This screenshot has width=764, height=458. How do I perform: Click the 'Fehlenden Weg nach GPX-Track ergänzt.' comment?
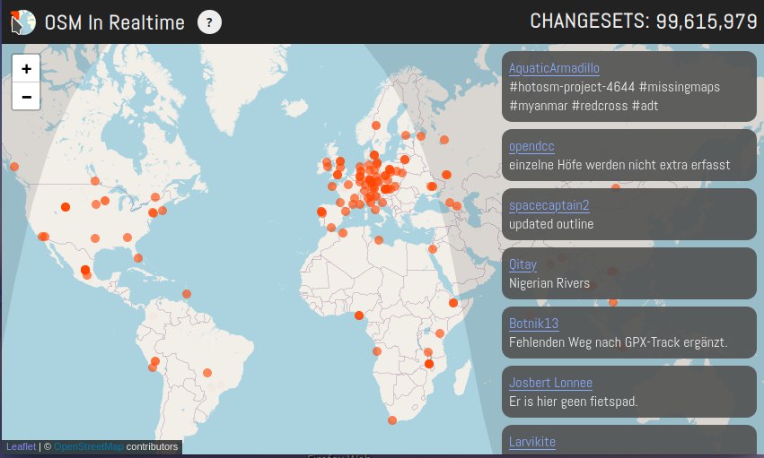tap(618, 342)
